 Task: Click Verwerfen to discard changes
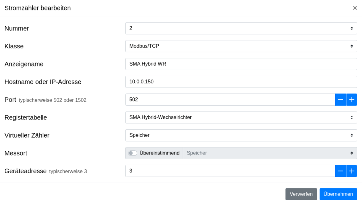301,194
